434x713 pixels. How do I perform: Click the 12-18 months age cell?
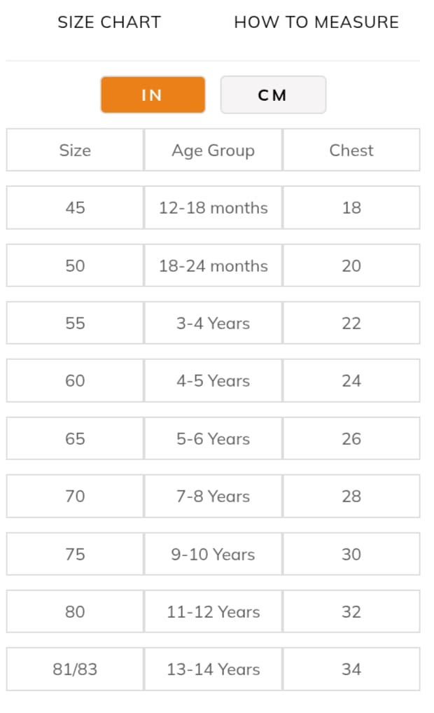[x=213, y=208]
